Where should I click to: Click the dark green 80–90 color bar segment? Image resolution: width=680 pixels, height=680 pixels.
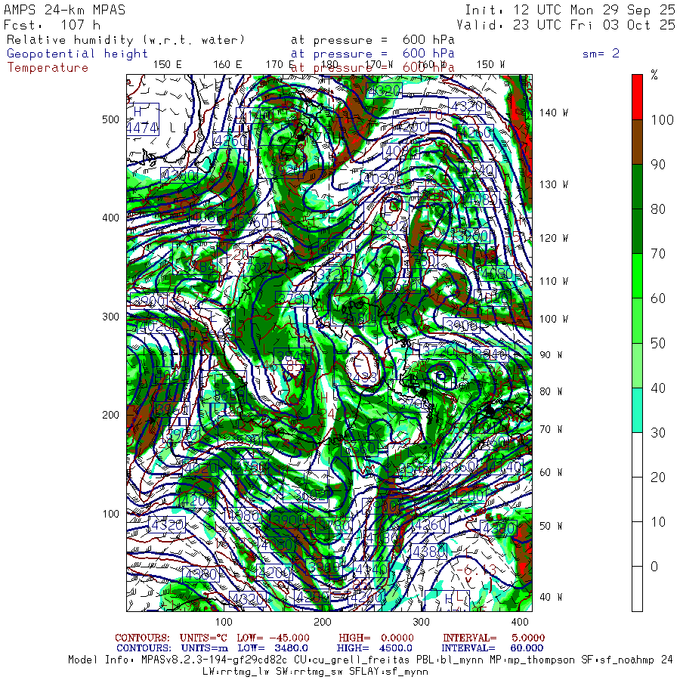click(x=637, y=187)
